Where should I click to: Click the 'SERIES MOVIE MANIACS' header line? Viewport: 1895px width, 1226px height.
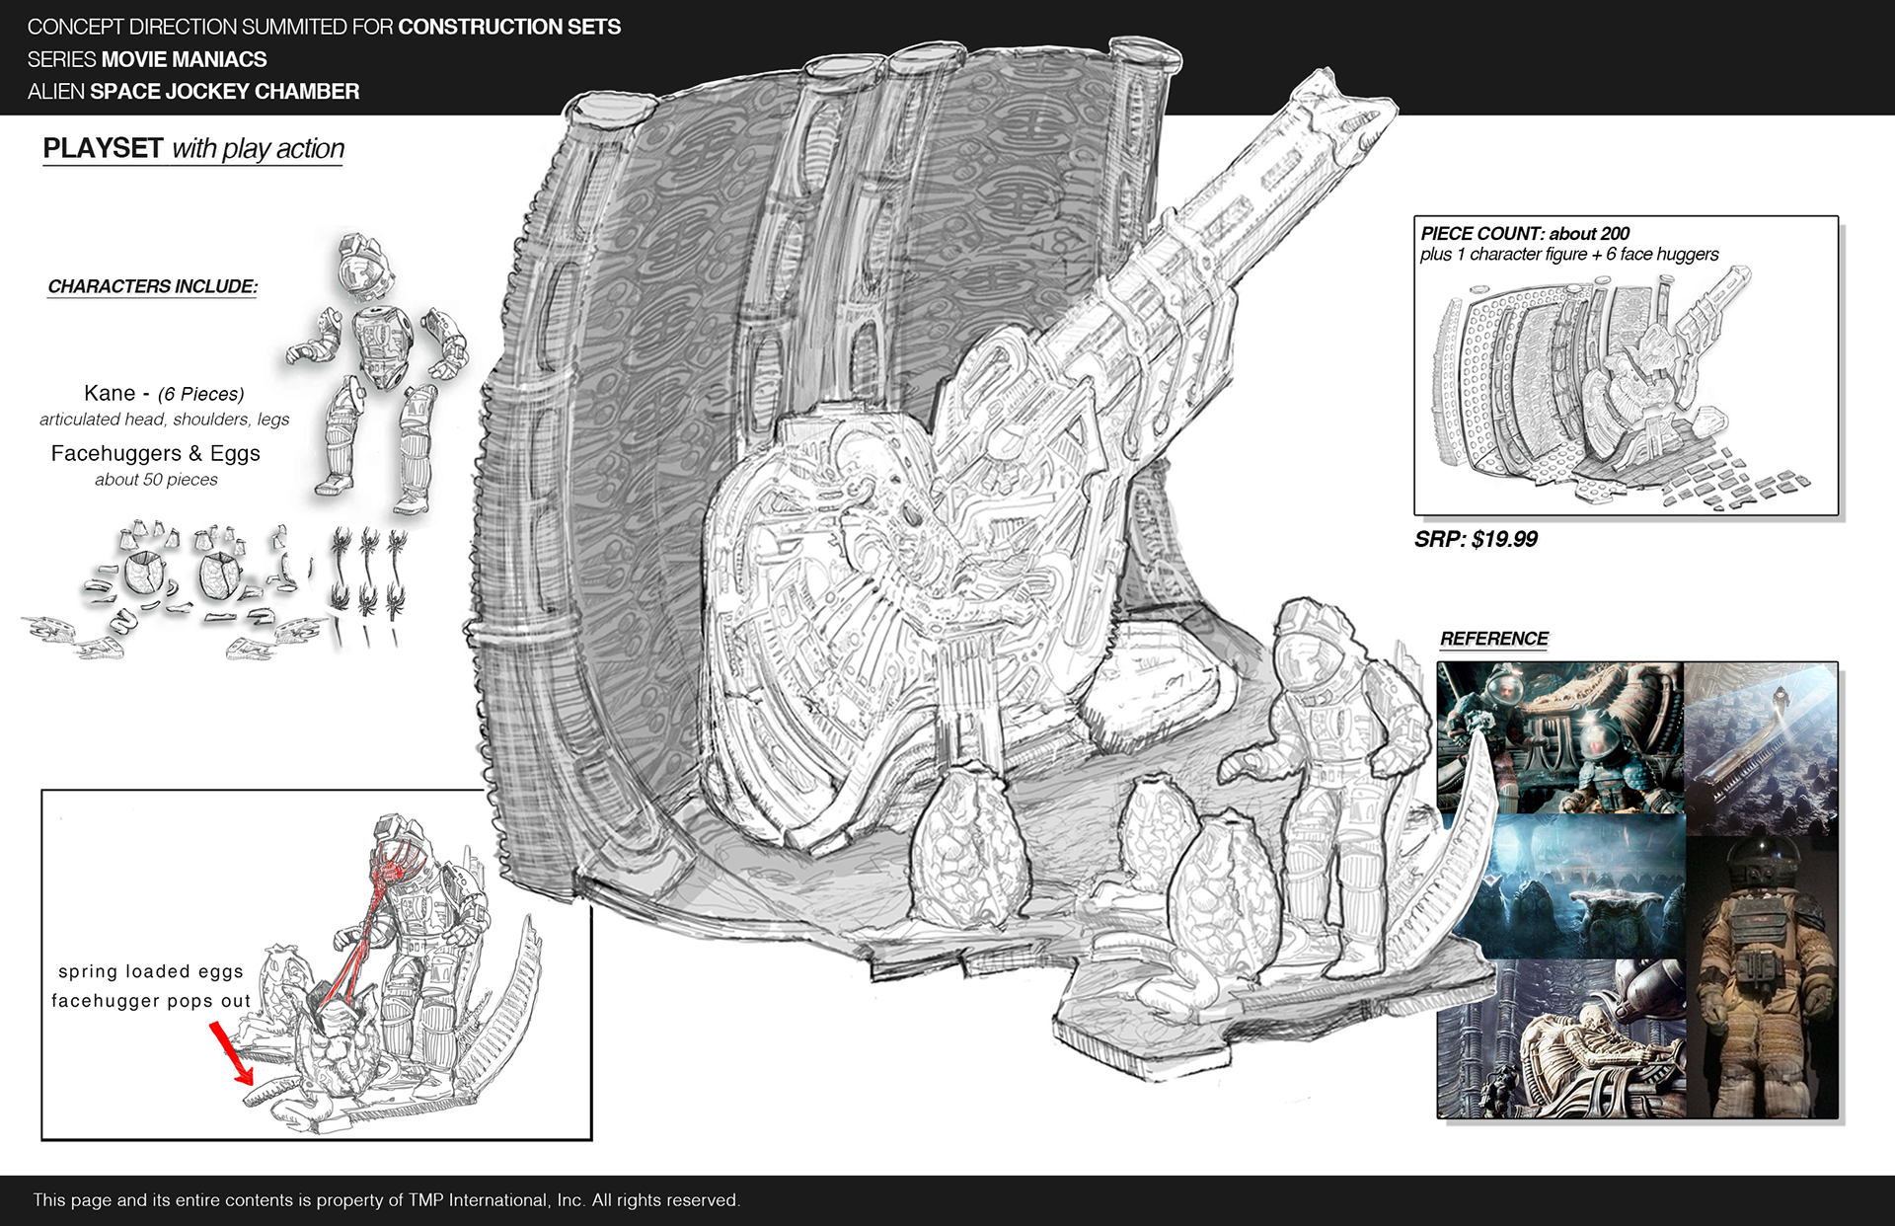point(147,59)
